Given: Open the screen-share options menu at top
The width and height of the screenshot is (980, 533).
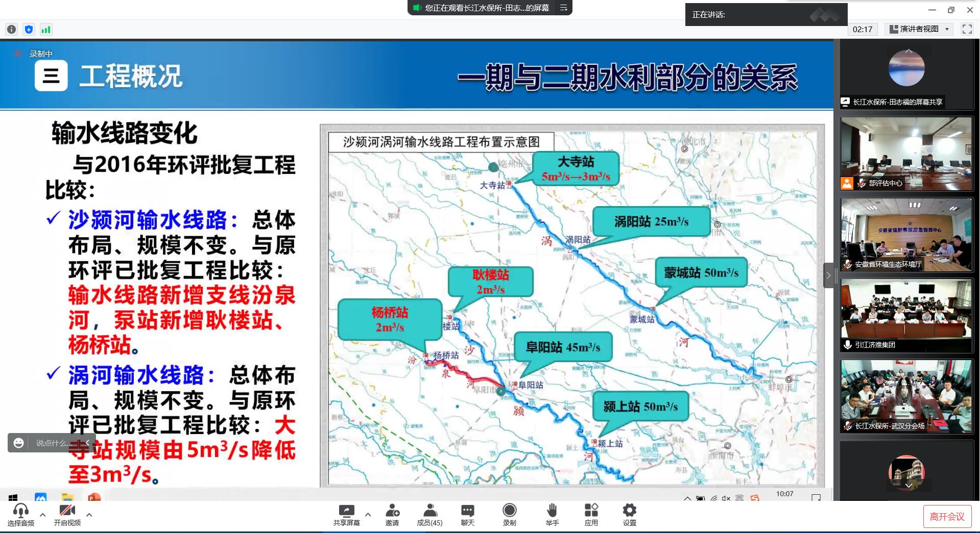Looking at the screenshot, I should (564, 8).
